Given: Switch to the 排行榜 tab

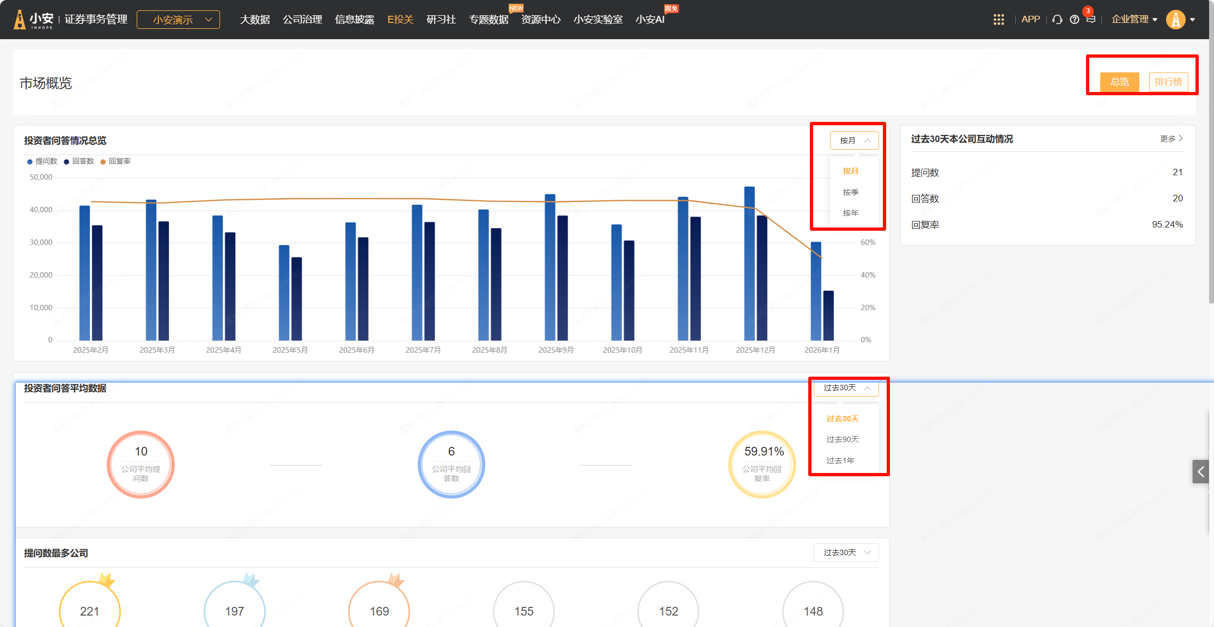Looking at the screenshot, I should coord(1168,82).
